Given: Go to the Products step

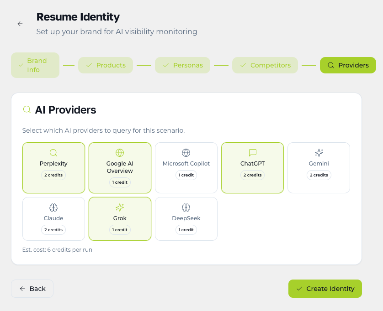Looking at the screenshot, I should tap(106, 65).
